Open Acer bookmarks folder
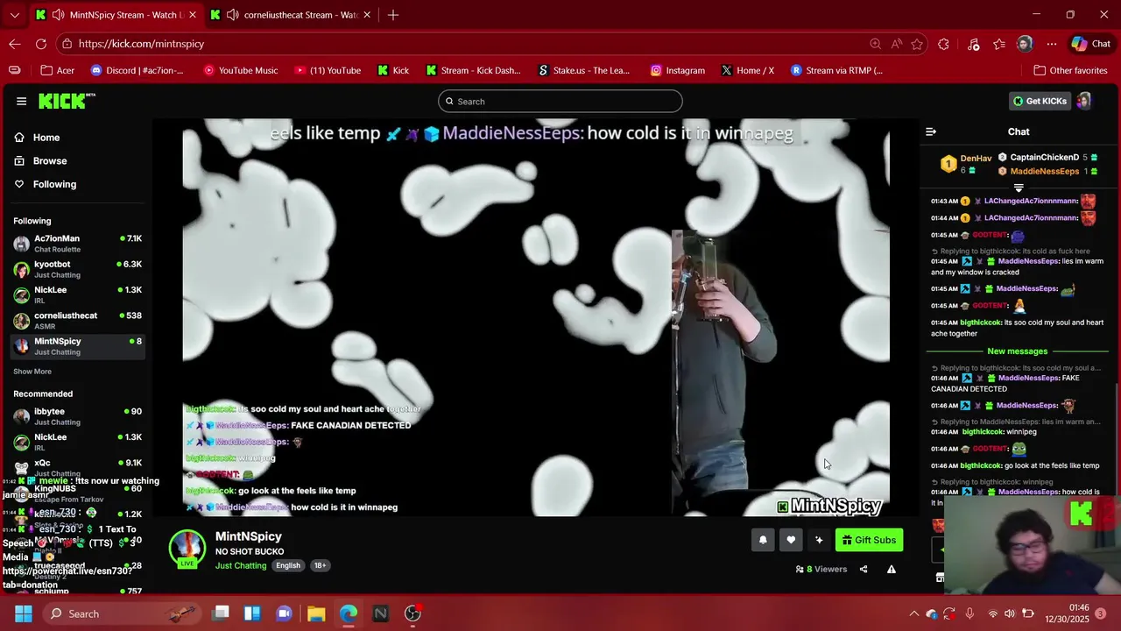The width and height of the screenshot is (1121, 631). (58, 70)
